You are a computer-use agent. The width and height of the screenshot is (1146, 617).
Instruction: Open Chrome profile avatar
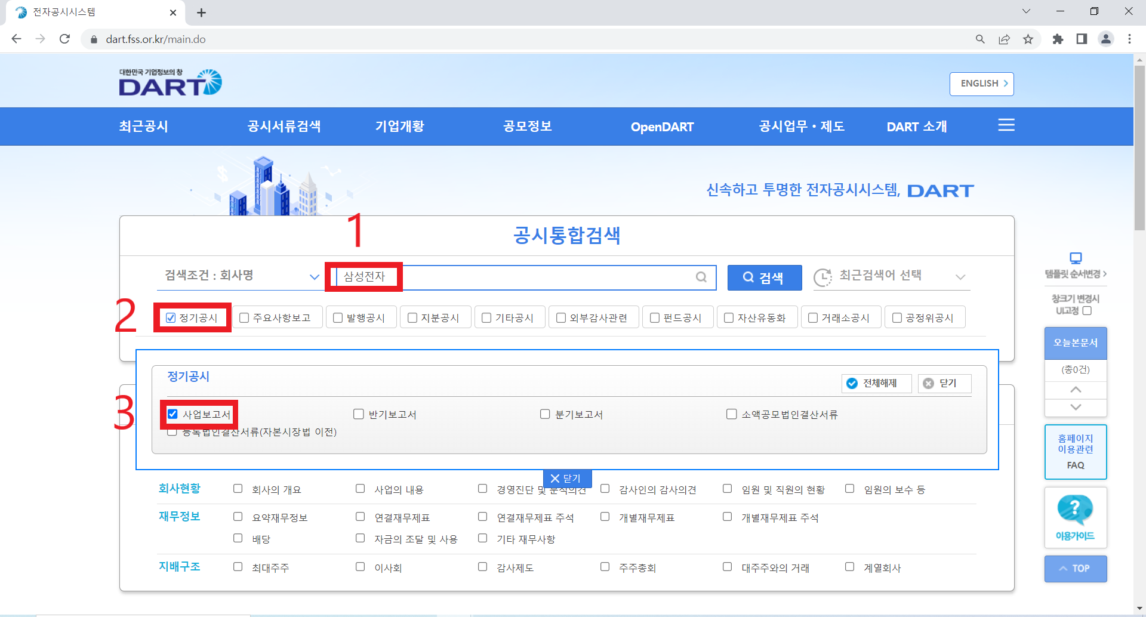[1106, 39]
